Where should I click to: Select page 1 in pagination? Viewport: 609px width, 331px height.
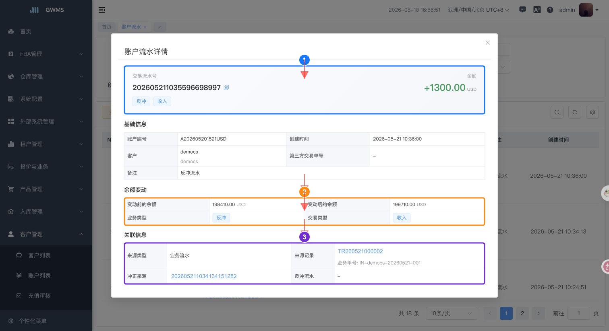506,313
